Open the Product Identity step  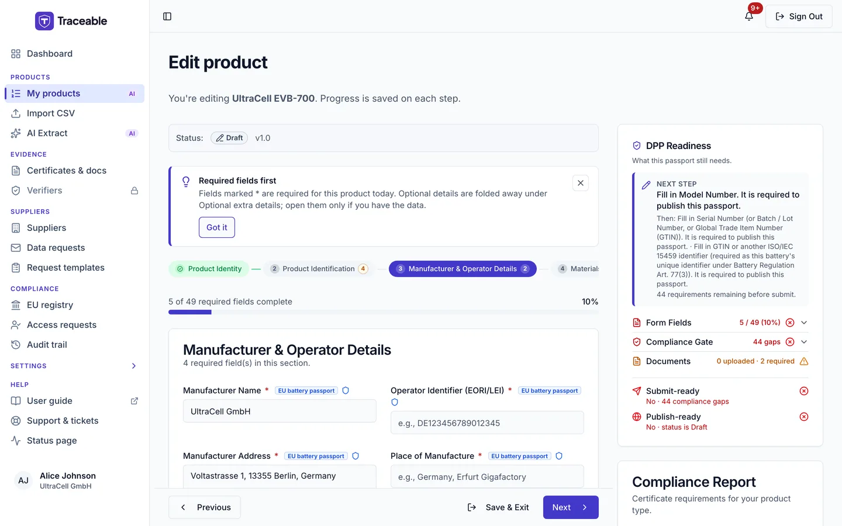pos(209,269)
